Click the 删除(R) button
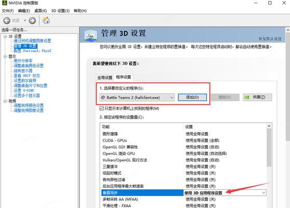The width and height of the screenshot is (290, 208). click(x=225, y=97)
